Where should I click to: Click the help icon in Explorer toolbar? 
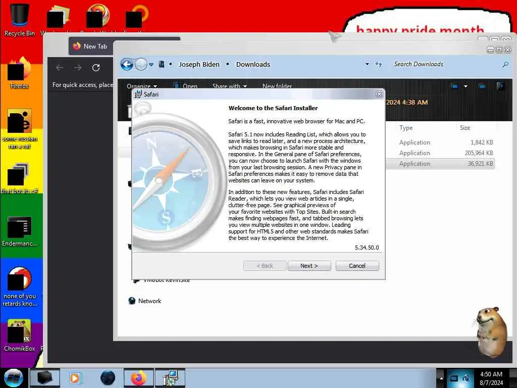[x=500, y=86]
